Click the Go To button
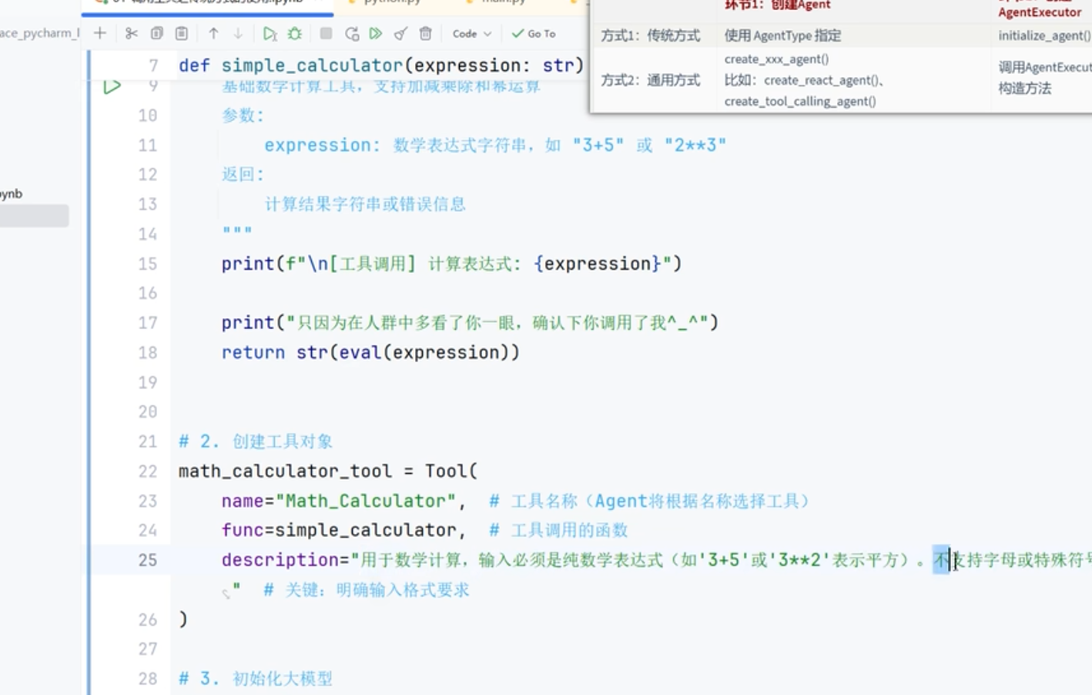Image resolution: width=1092 pixels, height=695 pixels. click(x=534, y=33)
